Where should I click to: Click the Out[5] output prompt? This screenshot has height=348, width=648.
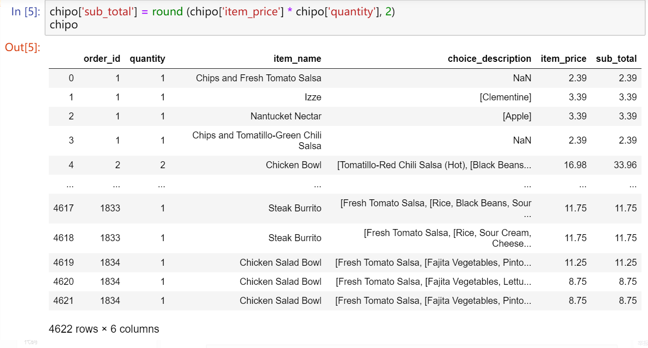point(23,47)
